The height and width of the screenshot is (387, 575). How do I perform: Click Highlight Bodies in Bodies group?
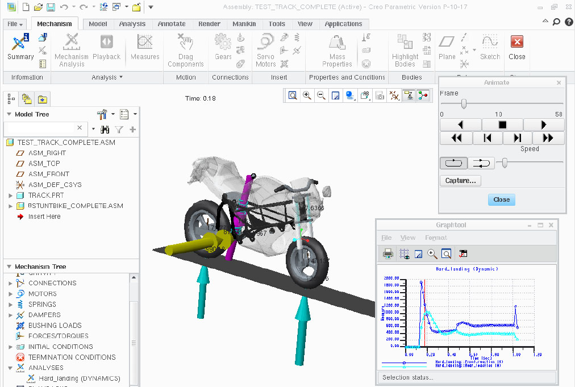point(405,50)
